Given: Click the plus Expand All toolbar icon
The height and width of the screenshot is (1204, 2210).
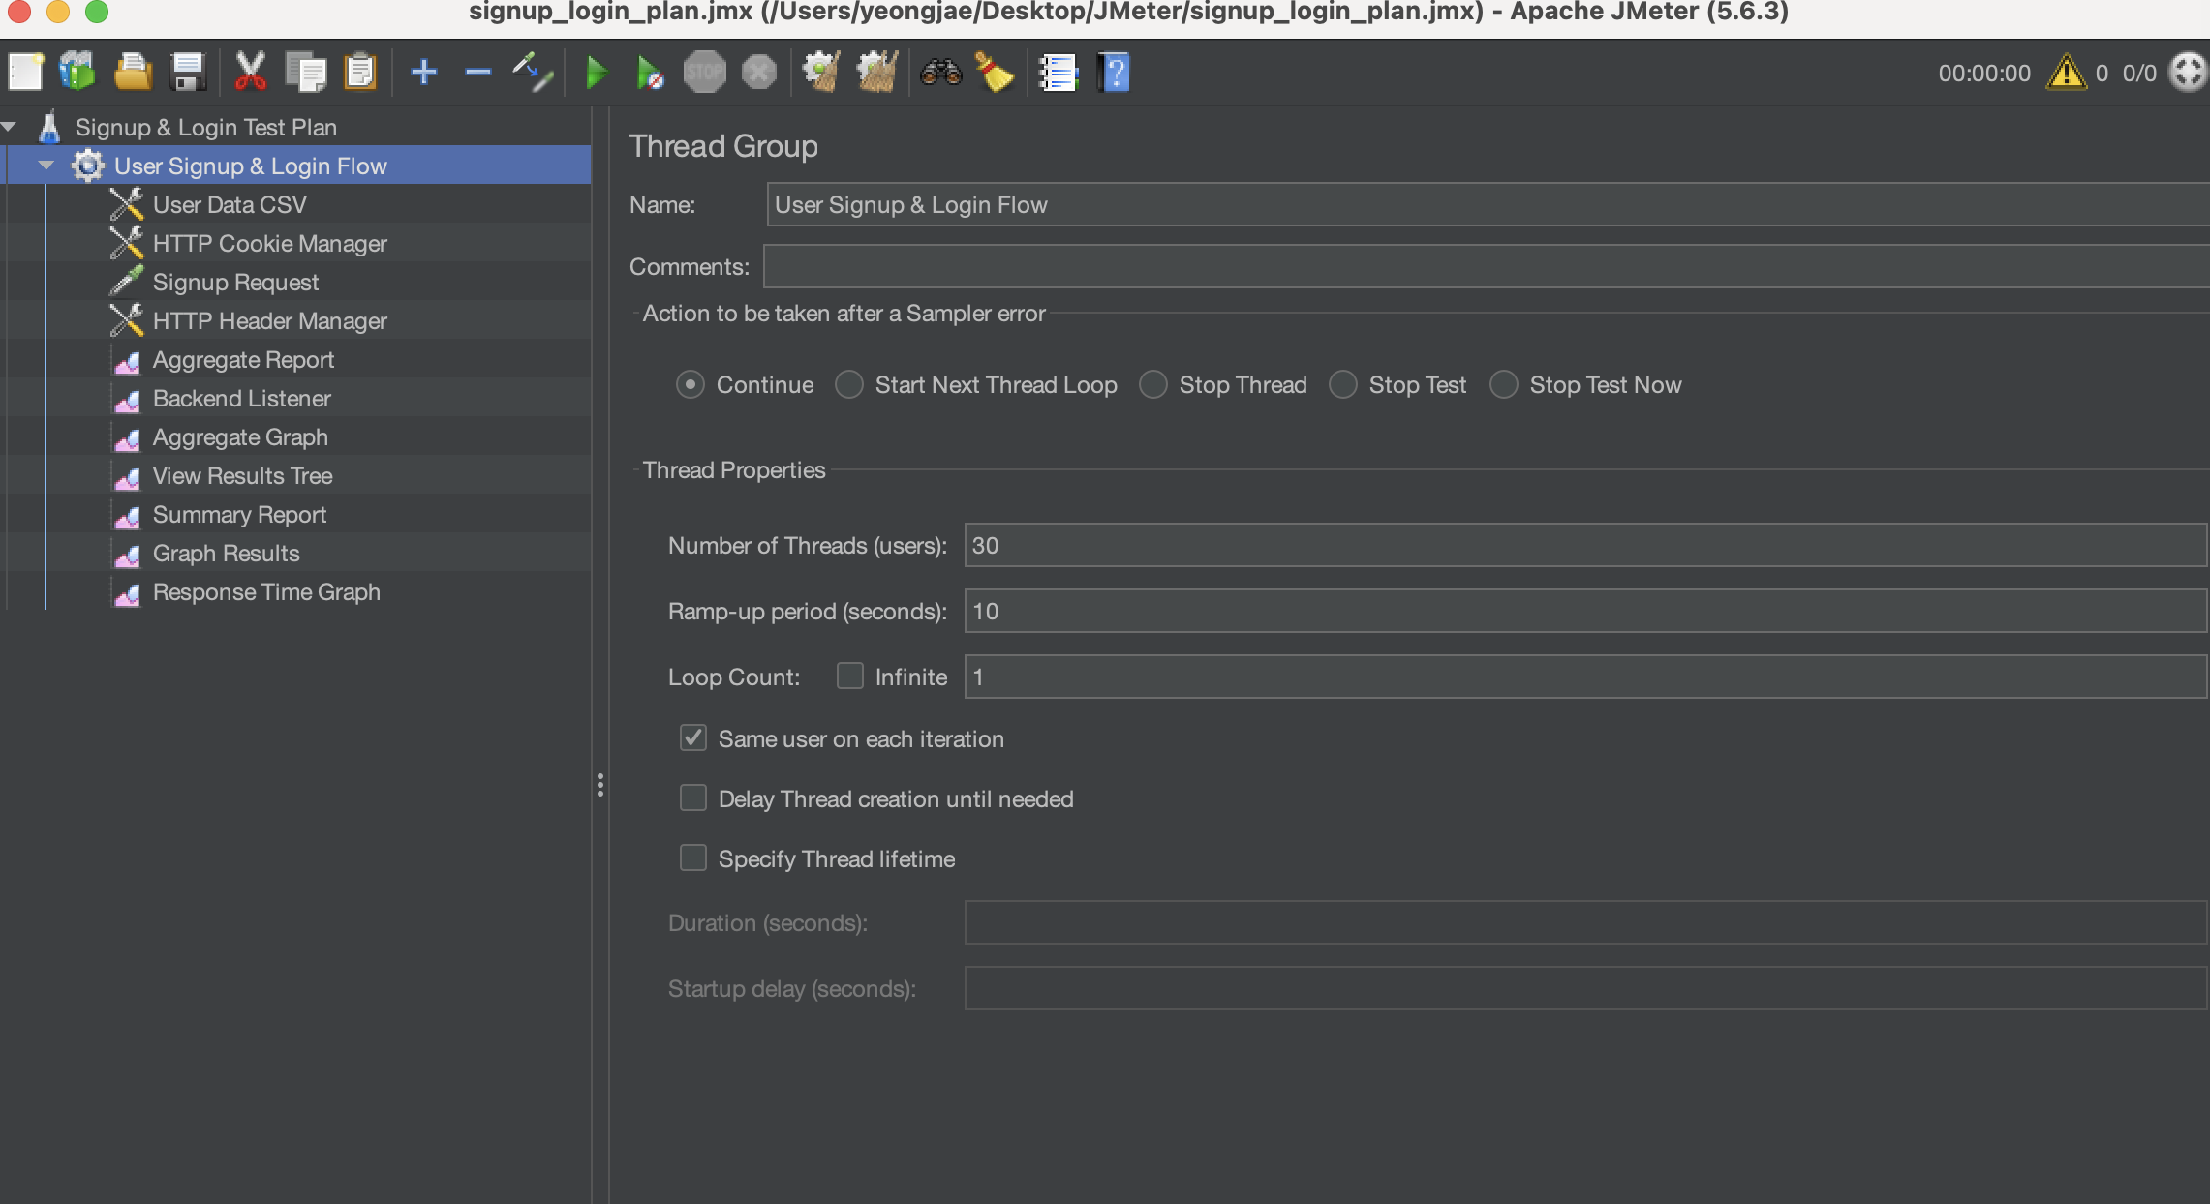Looking at the screenshot, I should 424,73.
